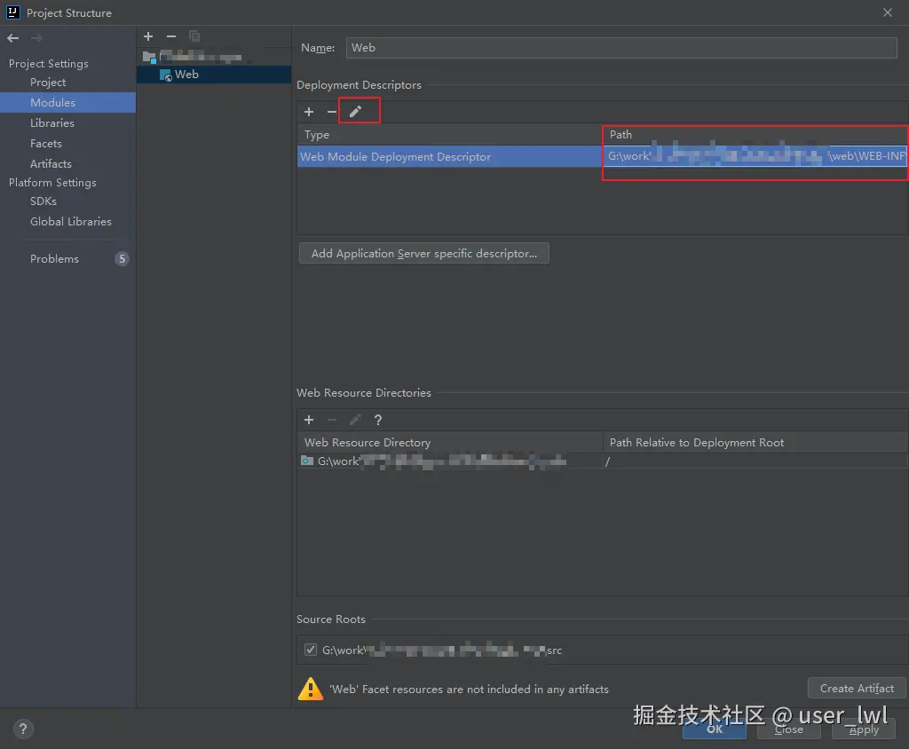Close the Project Structure dialog

point(888,12)
